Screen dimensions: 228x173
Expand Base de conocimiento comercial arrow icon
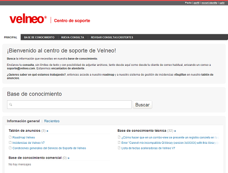pyautogui.click(x=69, y=158)
